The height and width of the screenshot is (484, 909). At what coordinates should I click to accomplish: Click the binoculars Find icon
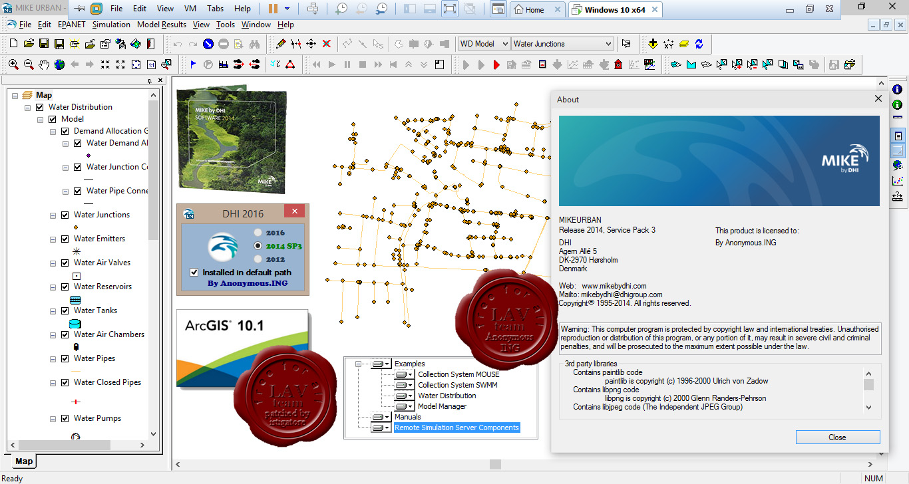point(254,44)
